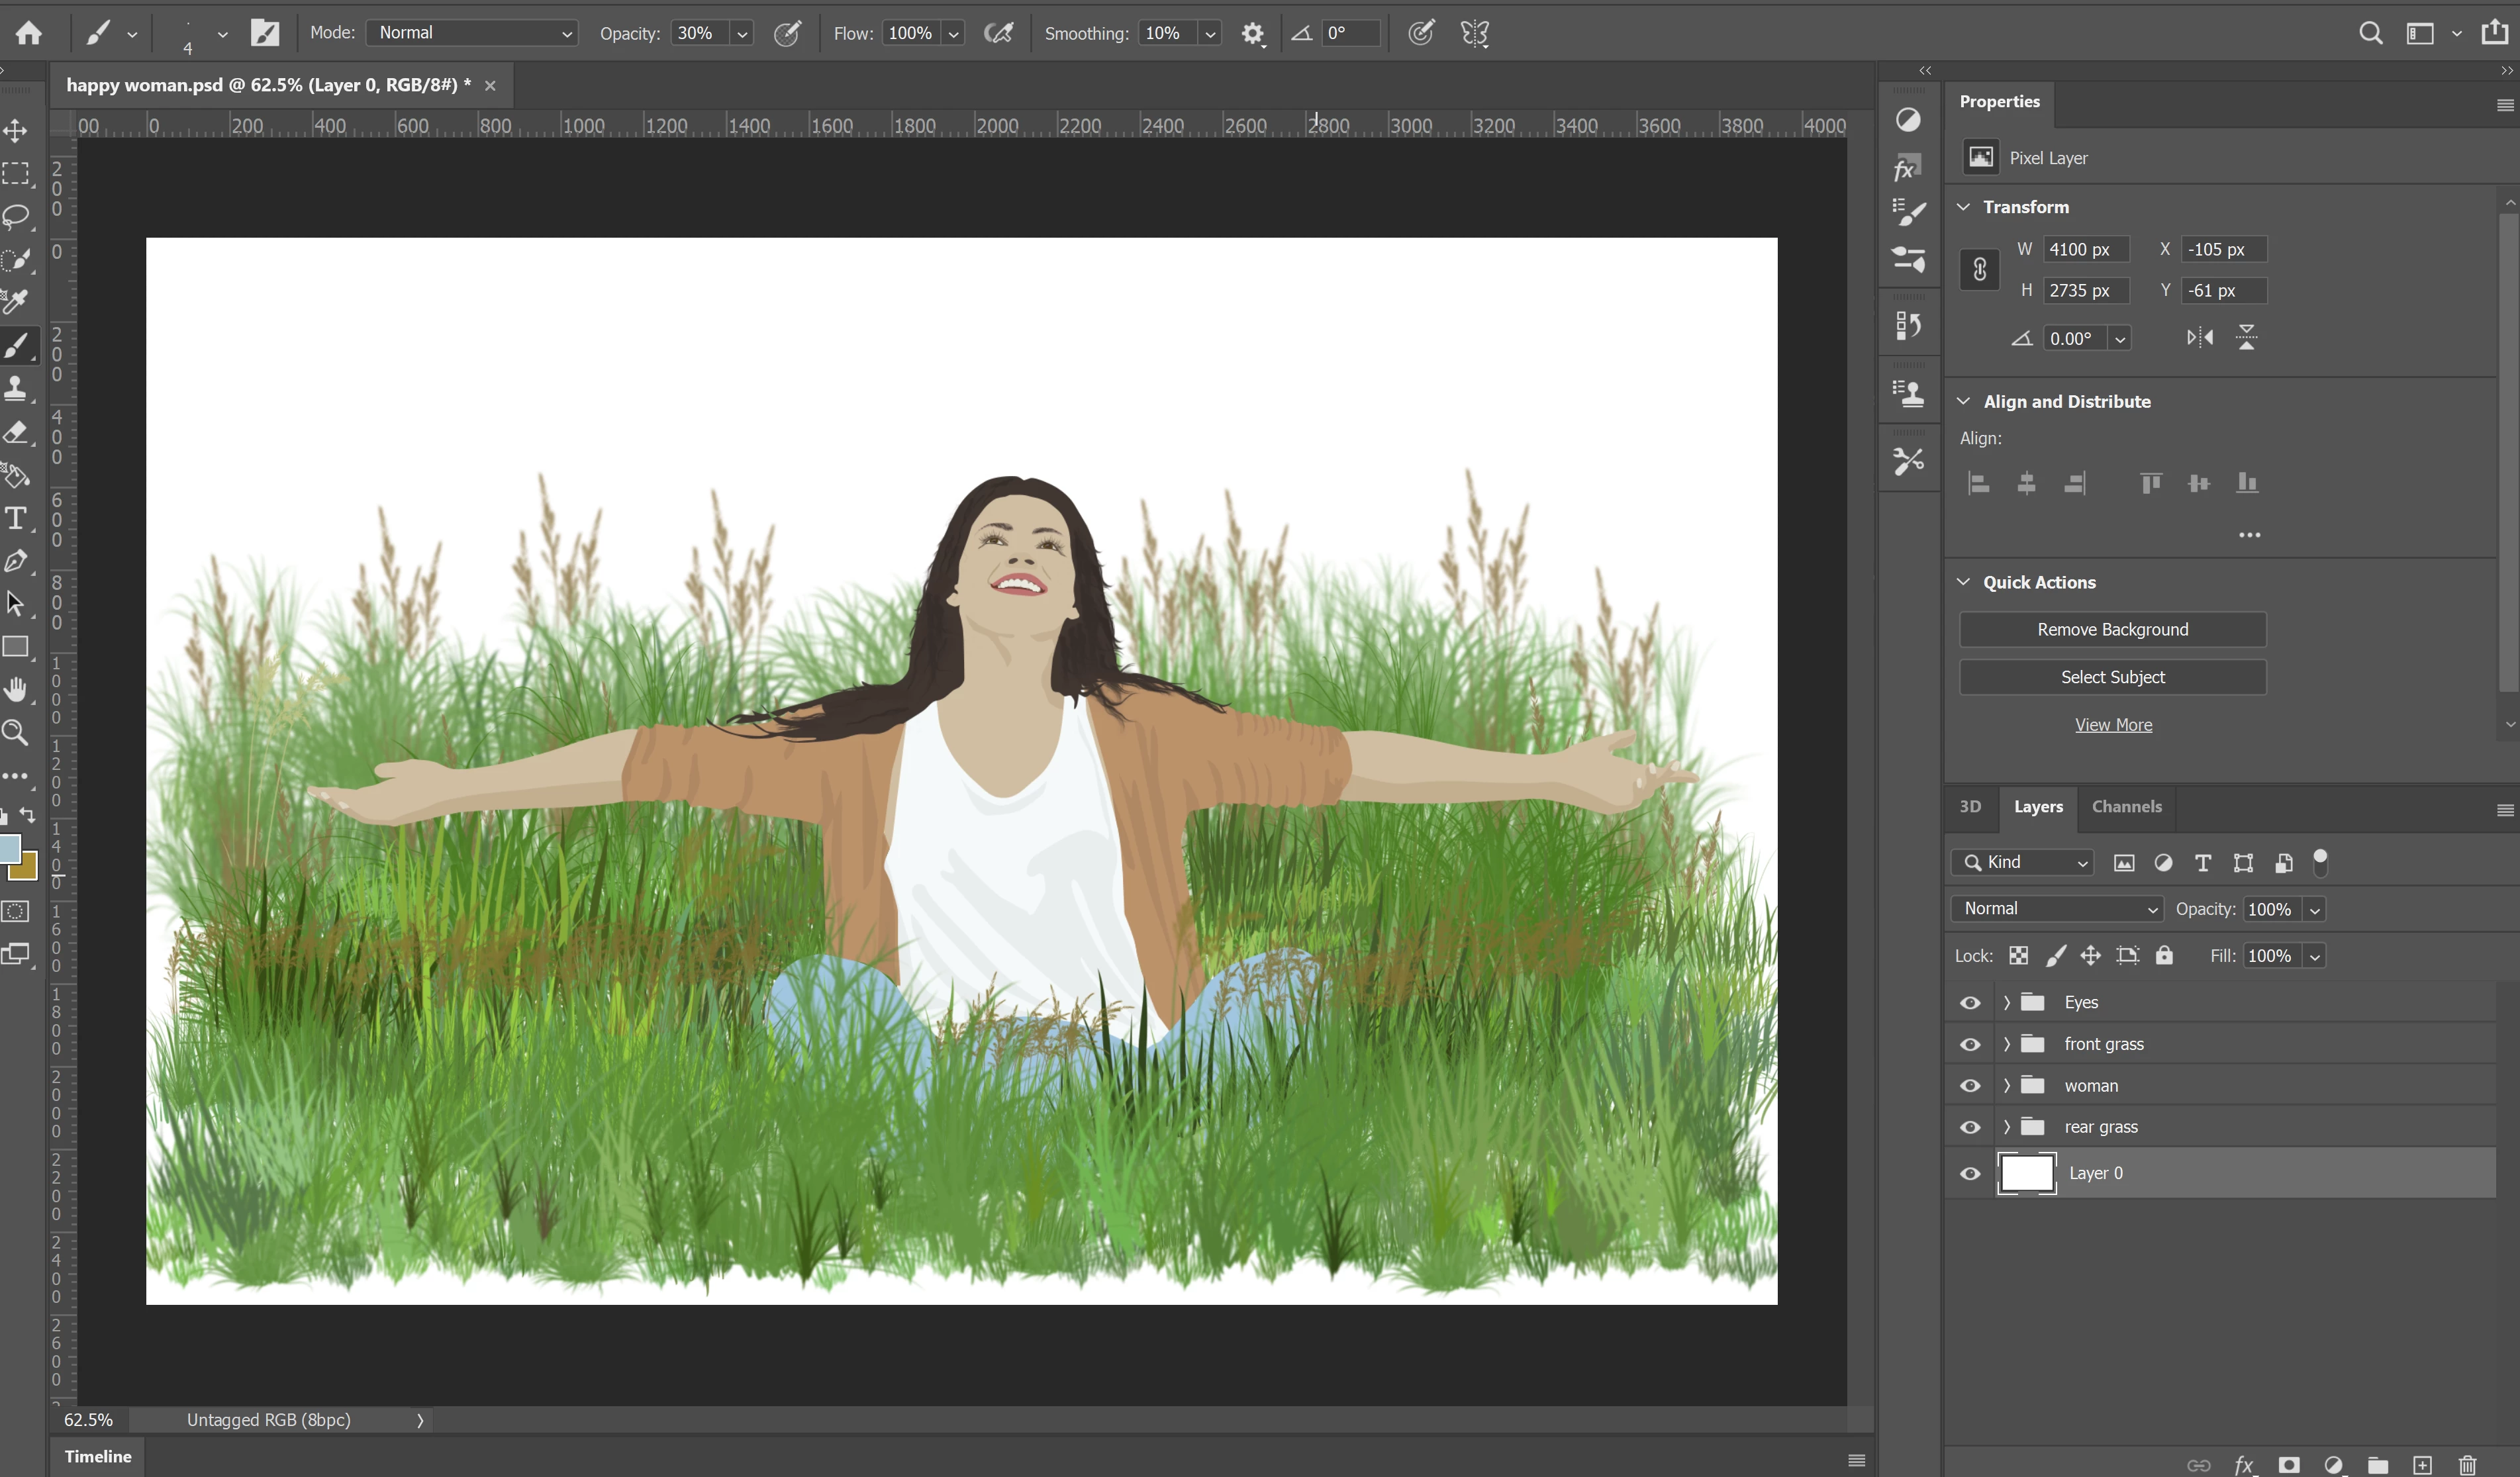
Task: Click the View More link
Action: coord(2113,725)
